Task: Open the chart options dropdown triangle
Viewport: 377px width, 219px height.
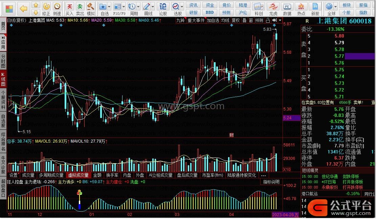Action: [280, 20]
